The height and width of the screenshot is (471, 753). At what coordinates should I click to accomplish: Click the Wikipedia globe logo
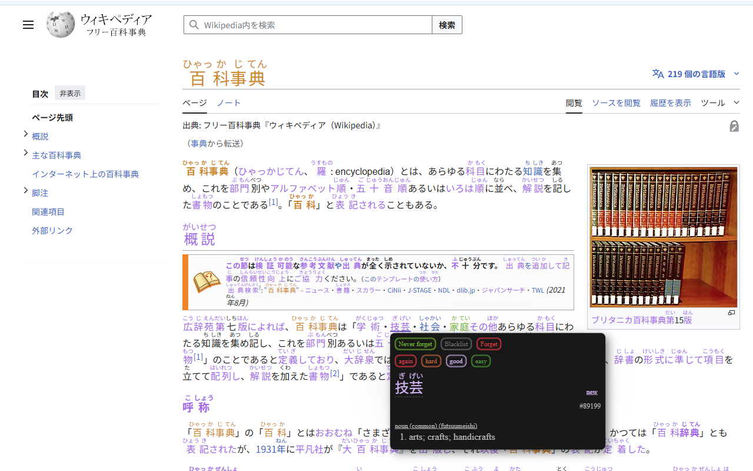click(x=61, y=24)
